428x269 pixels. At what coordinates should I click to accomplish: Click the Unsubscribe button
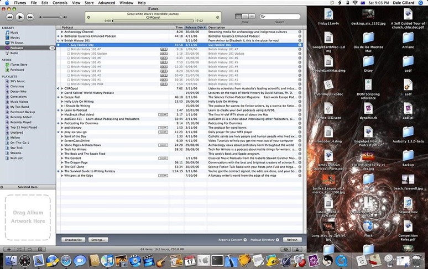coord(73,240)
